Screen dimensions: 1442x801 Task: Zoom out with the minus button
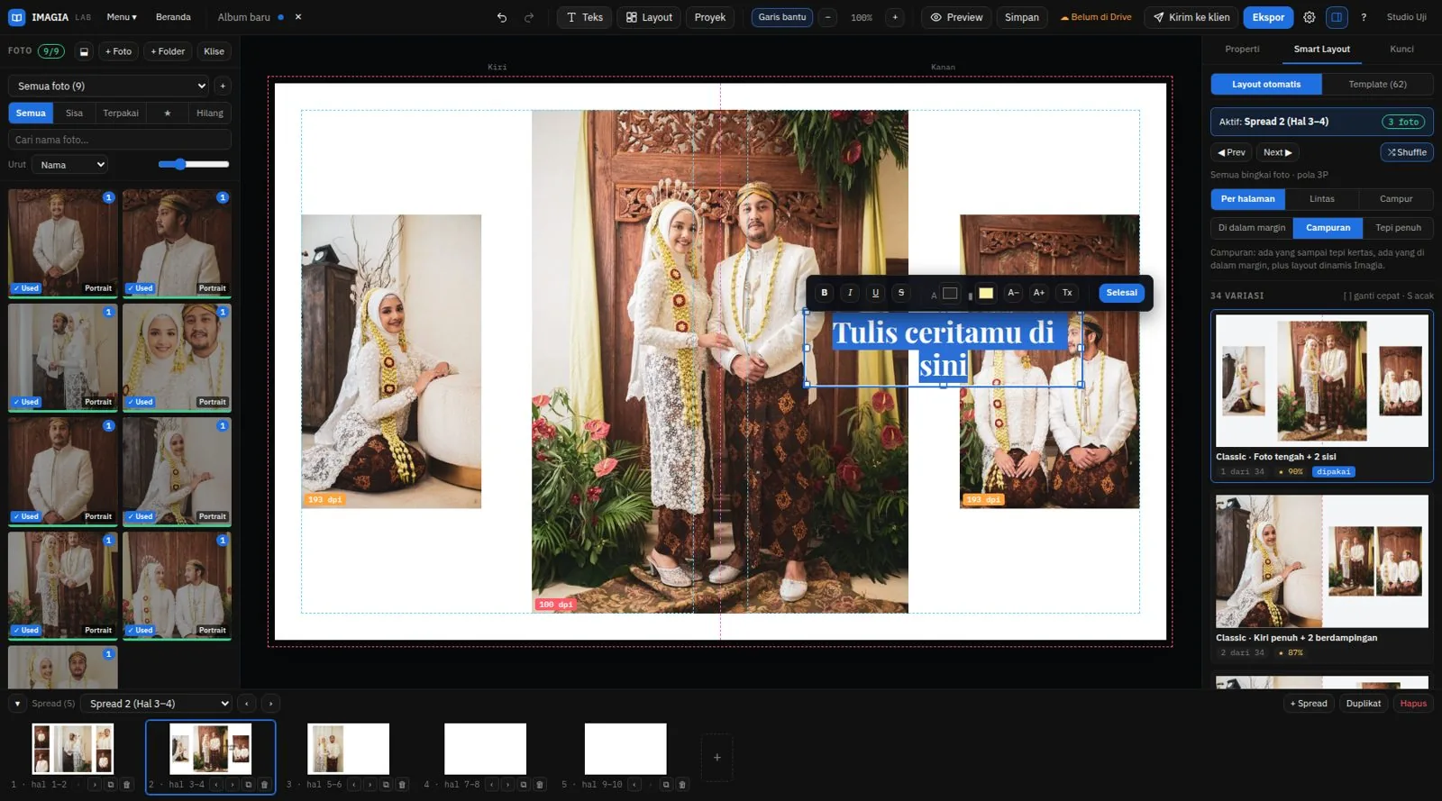click(x=828, y=17)
